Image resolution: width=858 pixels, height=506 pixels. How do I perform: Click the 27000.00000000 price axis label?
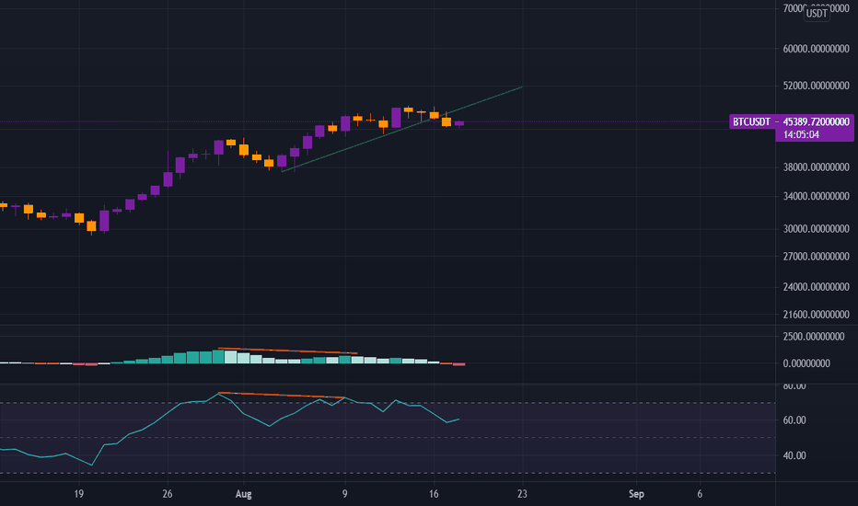(x=816, y=256)
